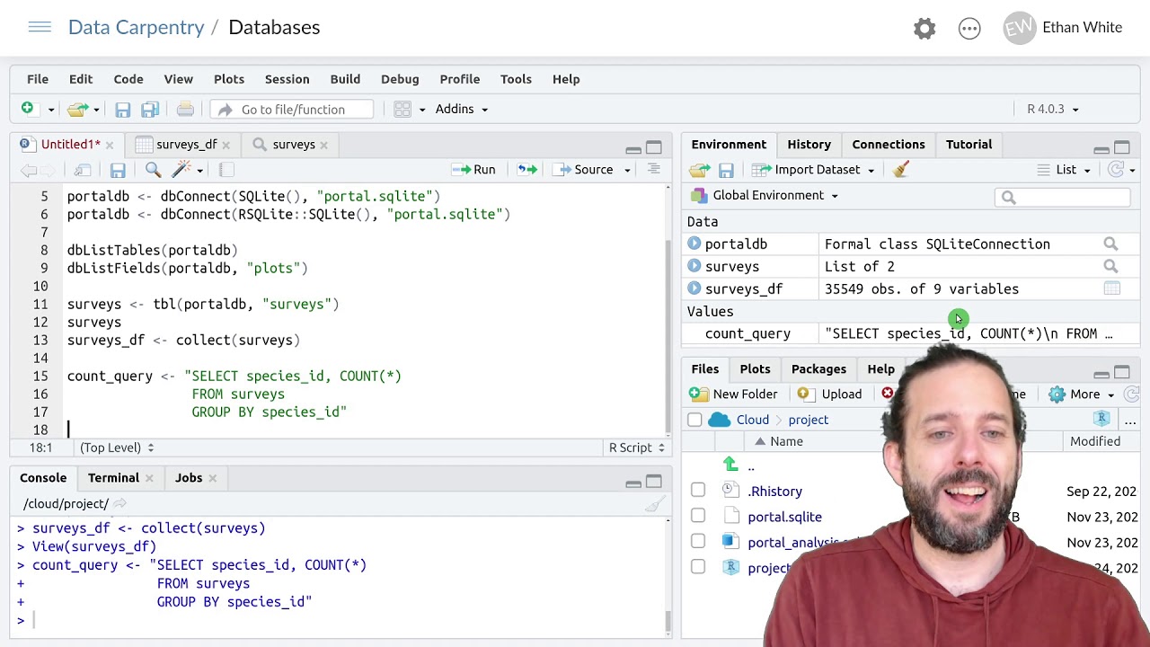Open the Addins dropdown

(x=462, y=109)
